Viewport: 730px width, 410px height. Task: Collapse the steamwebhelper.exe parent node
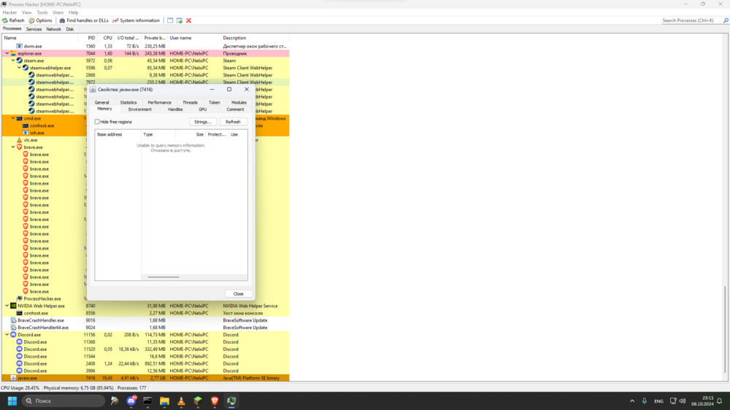pyautogui.click(x=19, y=68)
